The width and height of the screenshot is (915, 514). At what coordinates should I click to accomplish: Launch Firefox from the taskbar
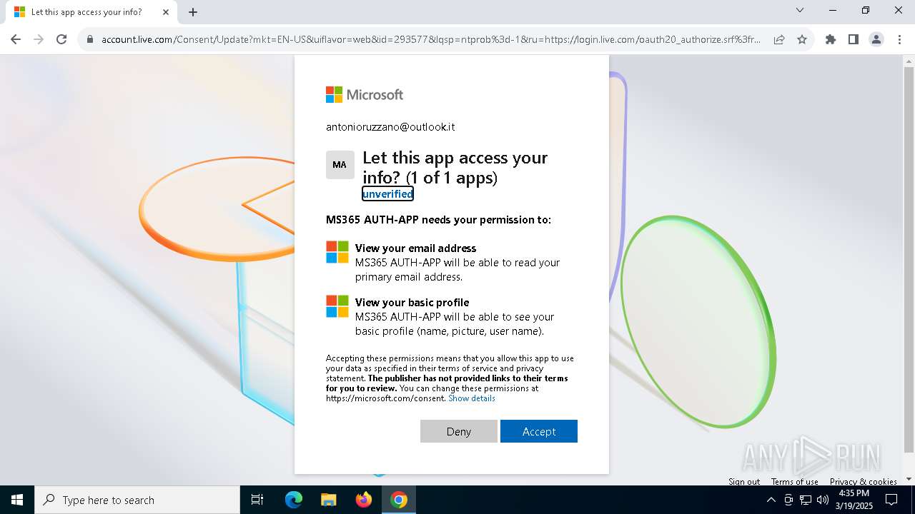pyautogui.click(x=364, y=500)
